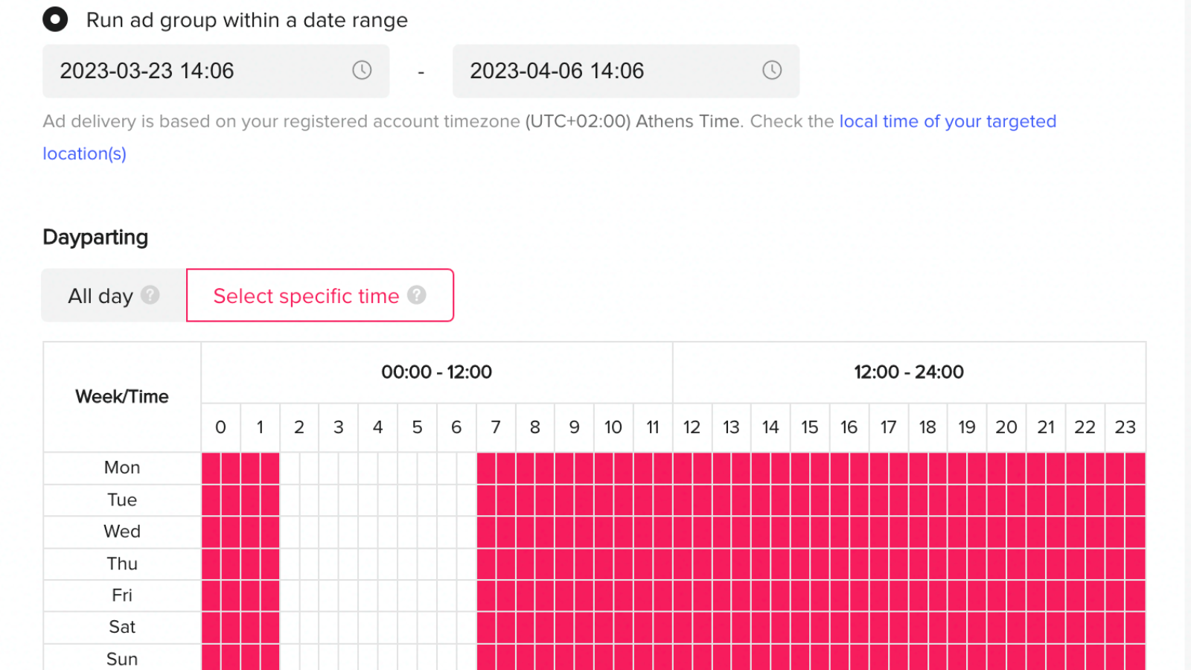1191x670 pixels.
Task: Toggle Wed 03:00 first half-hour cell
Action: point(329,532)
